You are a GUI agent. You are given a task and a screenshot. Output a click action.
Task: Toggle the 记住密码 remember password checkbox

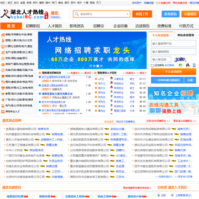click(x=152, y=65)
